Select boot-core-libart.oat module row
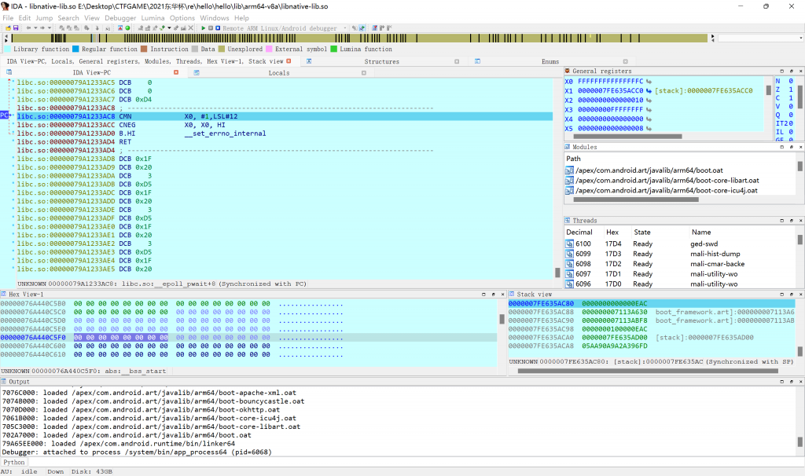The image size is (805, 476). 667,181
